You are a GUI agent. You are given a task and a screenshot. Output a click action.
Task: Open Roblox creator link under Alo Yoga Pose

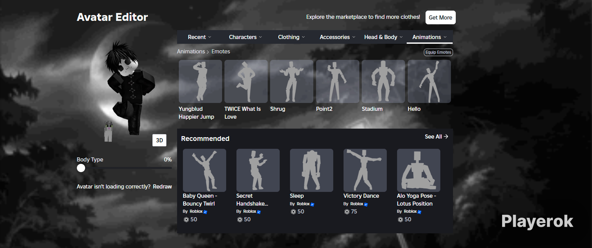pos(410,211)
